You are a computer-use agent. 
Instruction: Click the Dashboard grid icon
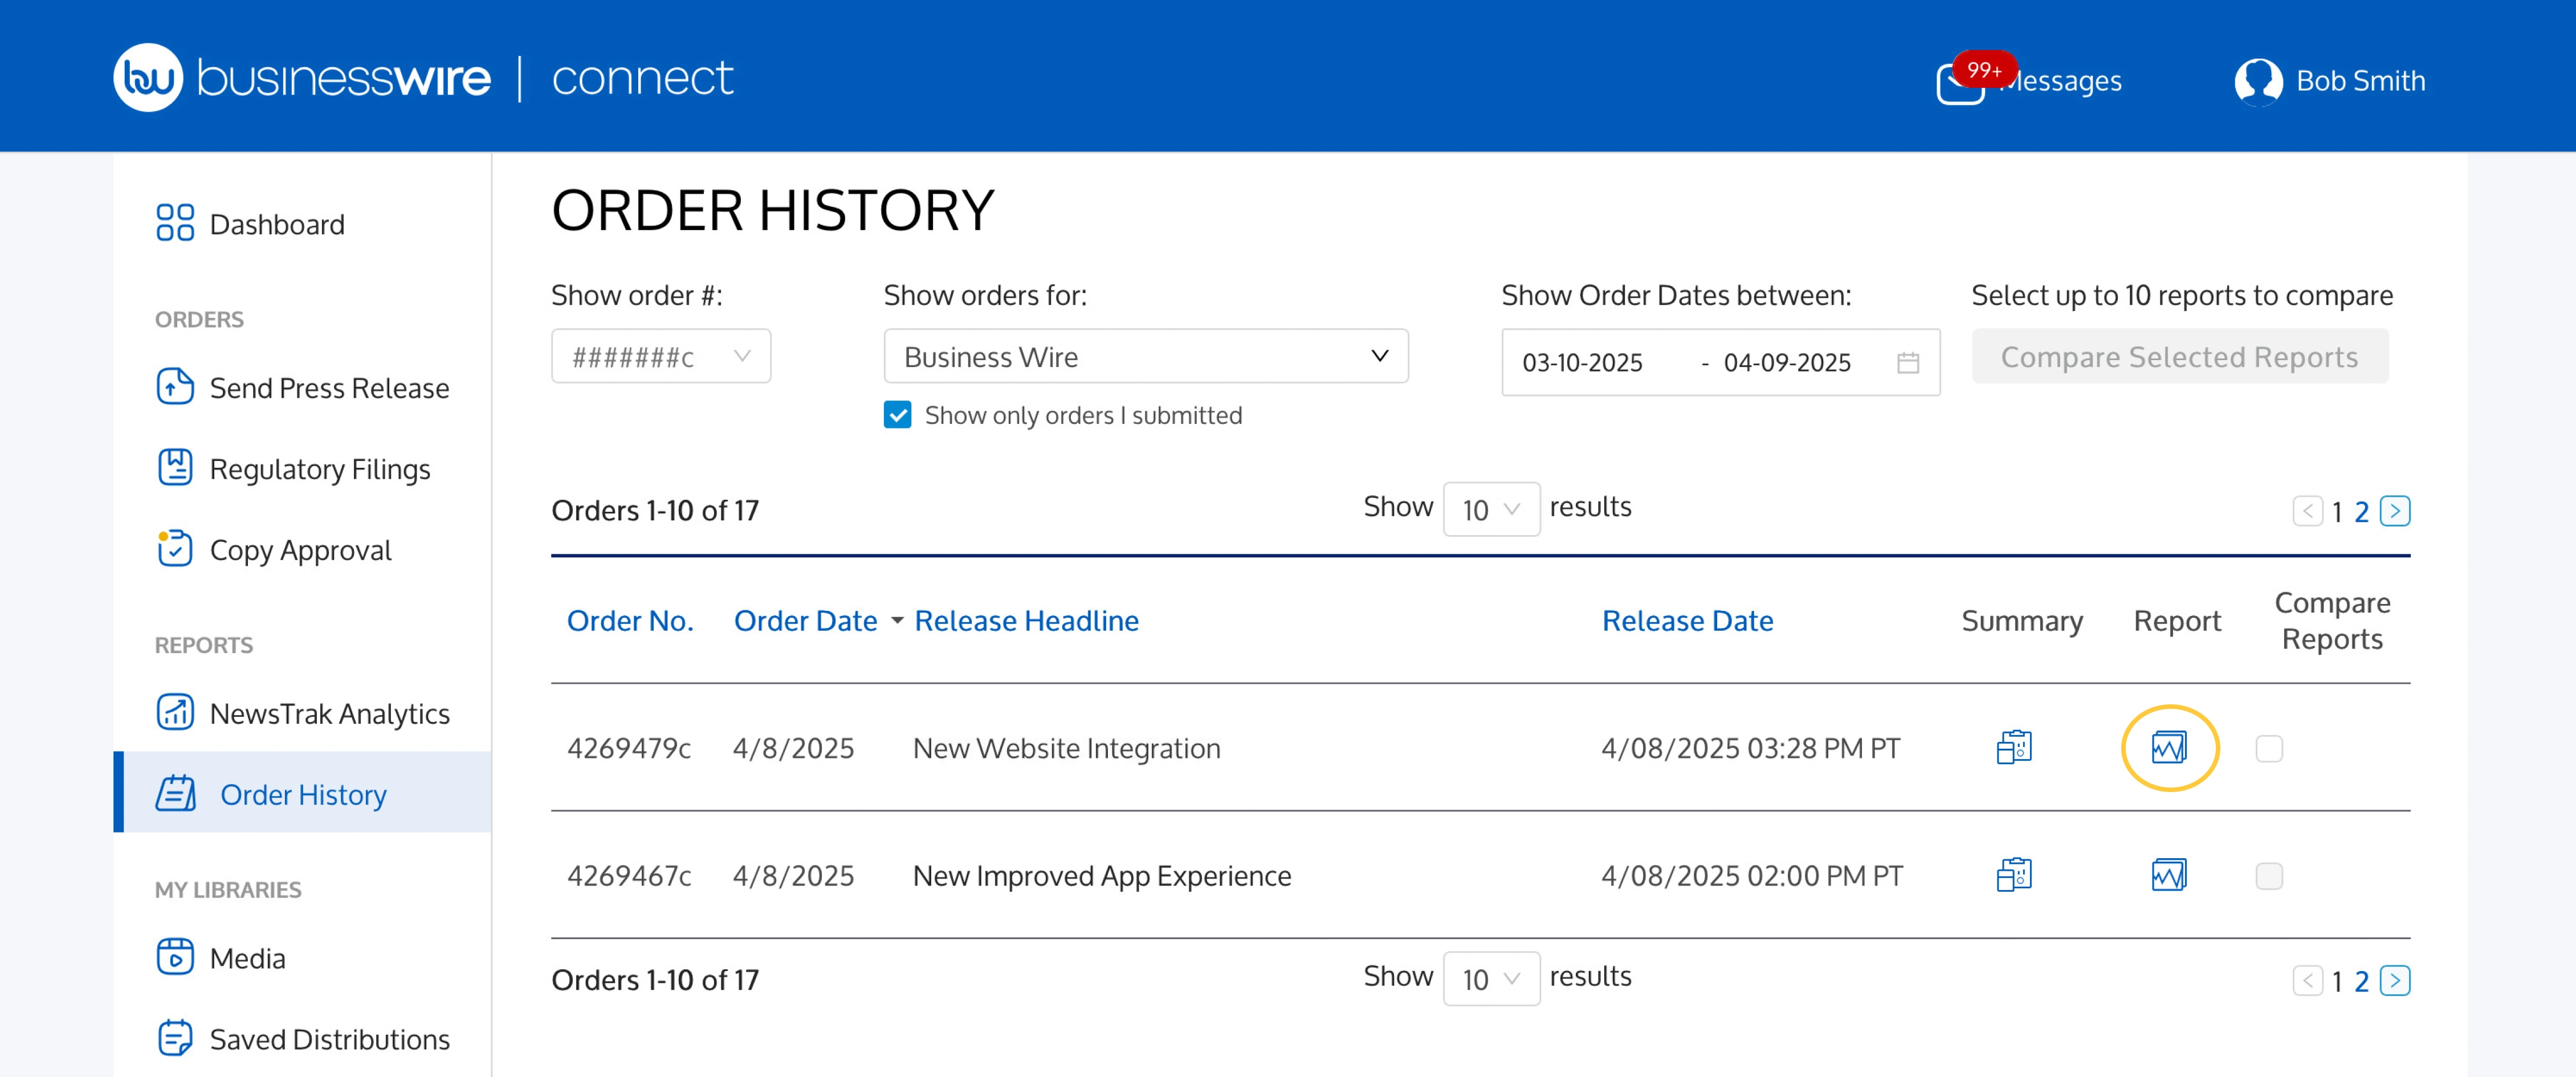pos(175,223)
